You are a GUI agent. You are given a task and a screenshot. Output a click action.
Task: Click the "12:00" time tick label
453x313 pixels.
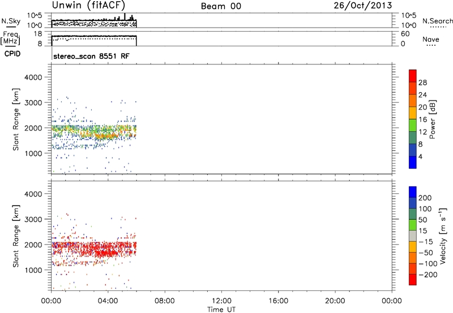[x=221, y=301]
